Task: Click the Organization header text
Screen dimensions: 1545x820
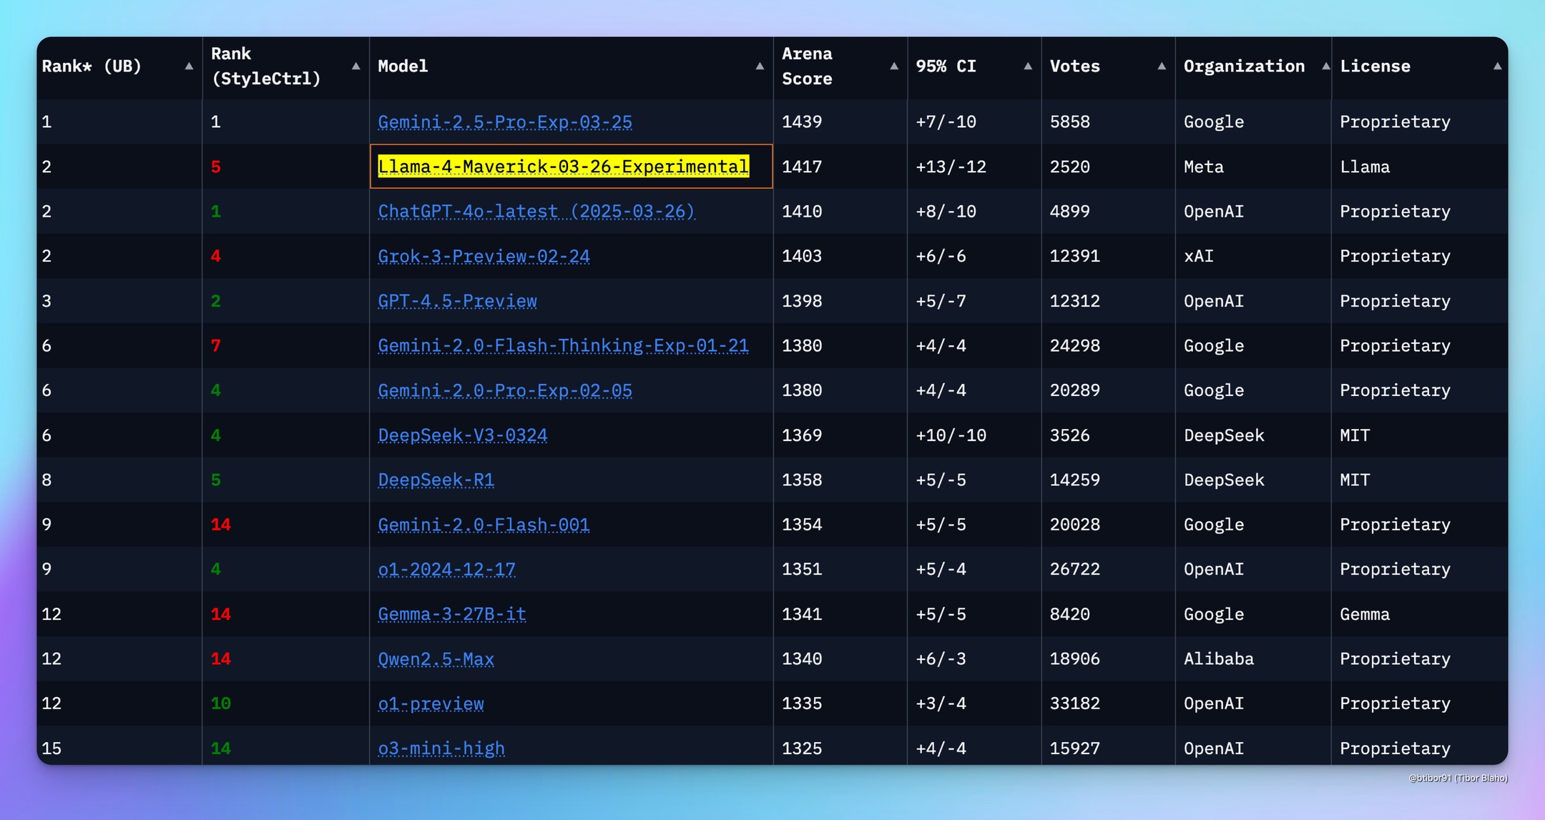Action: tap(1244, 66)
